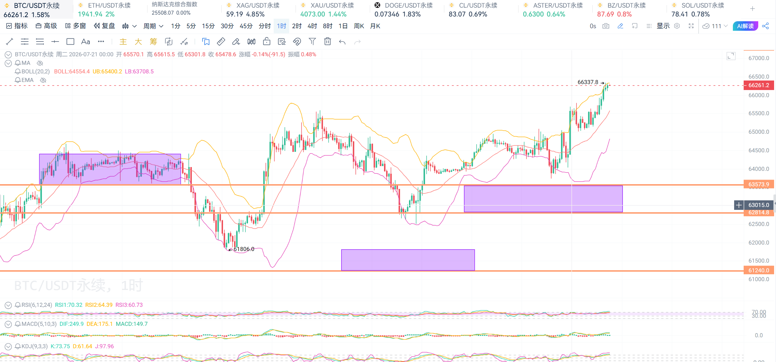This screenshot has height=362, width=776.
Task: Toggle the MACD(5,10,3) alert bell
Action: [18, 324]
